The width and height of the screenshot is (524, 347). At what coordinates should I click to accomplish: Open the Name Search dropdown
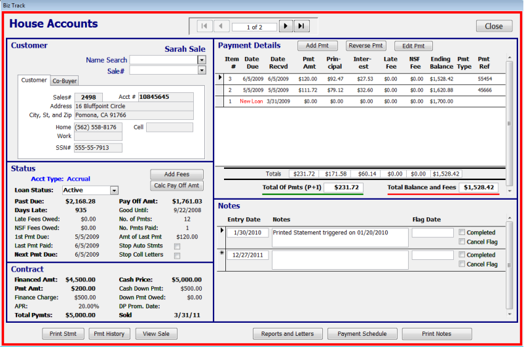[x=201, y=60]
